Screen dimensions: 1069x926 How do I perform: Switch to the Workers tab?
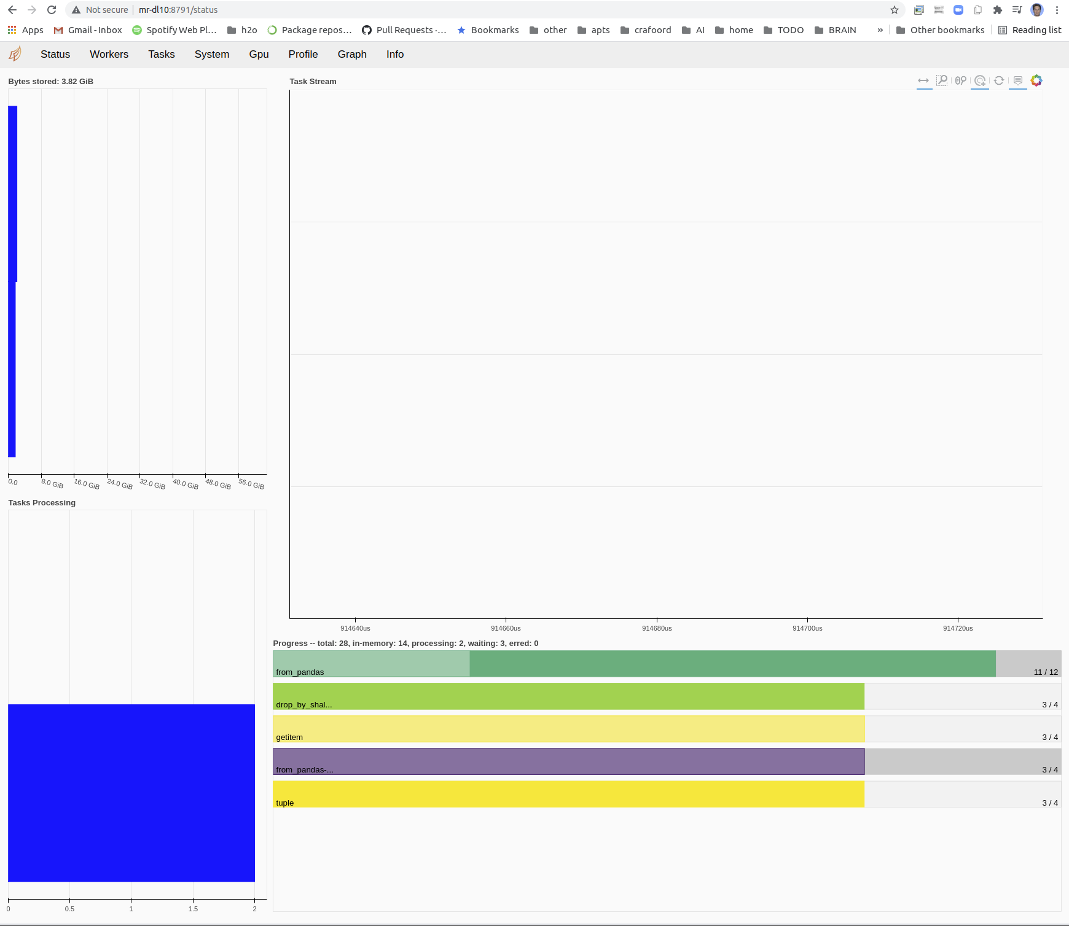[x=109, y=54]
